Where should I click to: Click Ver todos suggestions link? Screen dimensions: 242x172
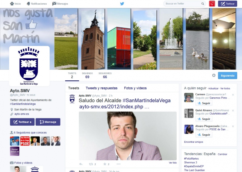coord(225,88)
